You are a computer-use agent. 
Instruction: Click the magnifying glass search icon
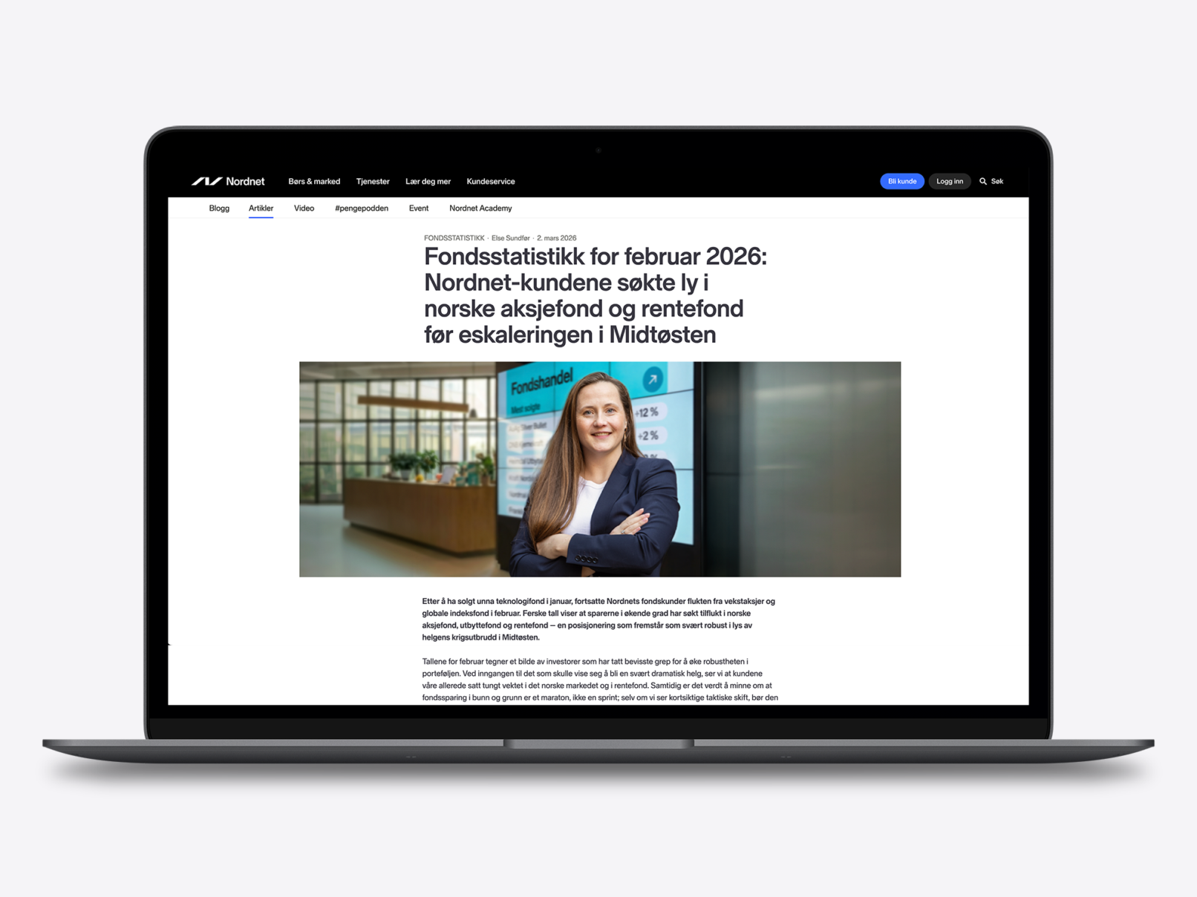click(983, 182)
